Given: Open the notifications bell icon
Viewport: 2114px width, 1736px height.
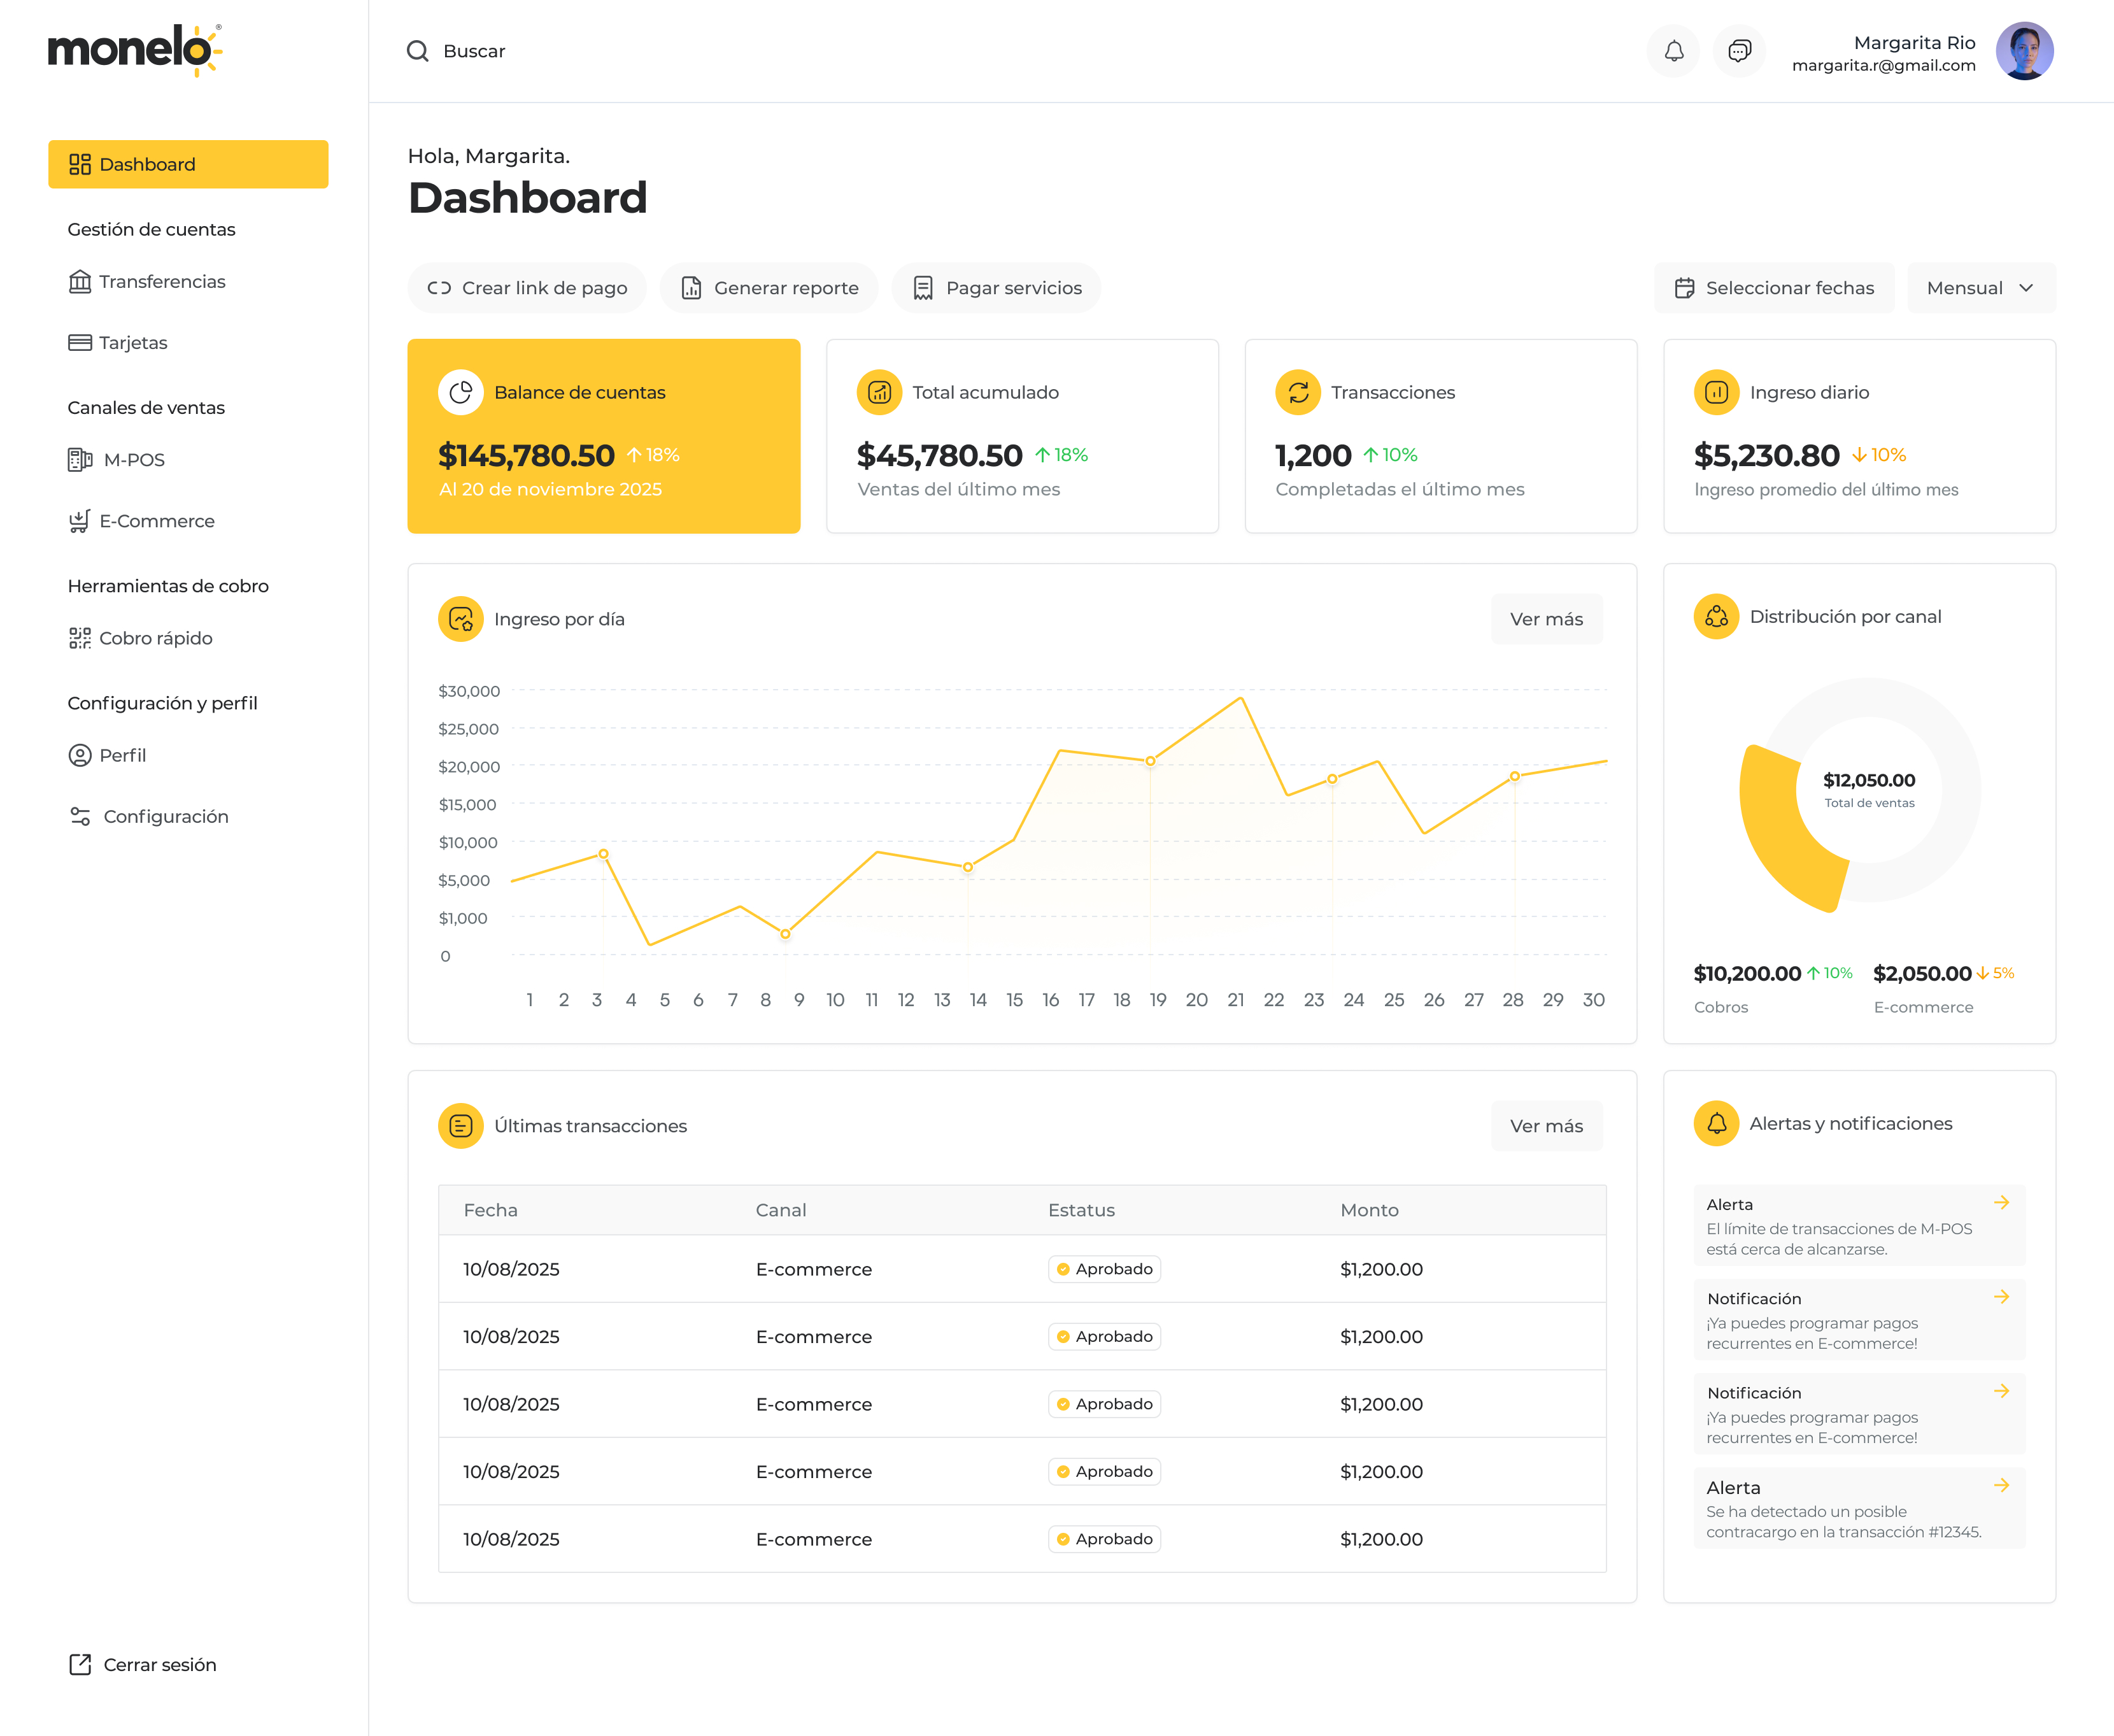Looking at the screenshot, I should (x=1673, y=51).
